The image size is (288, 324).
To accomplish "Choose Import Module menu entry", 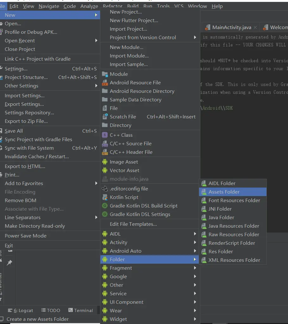I will pos(150,56).
